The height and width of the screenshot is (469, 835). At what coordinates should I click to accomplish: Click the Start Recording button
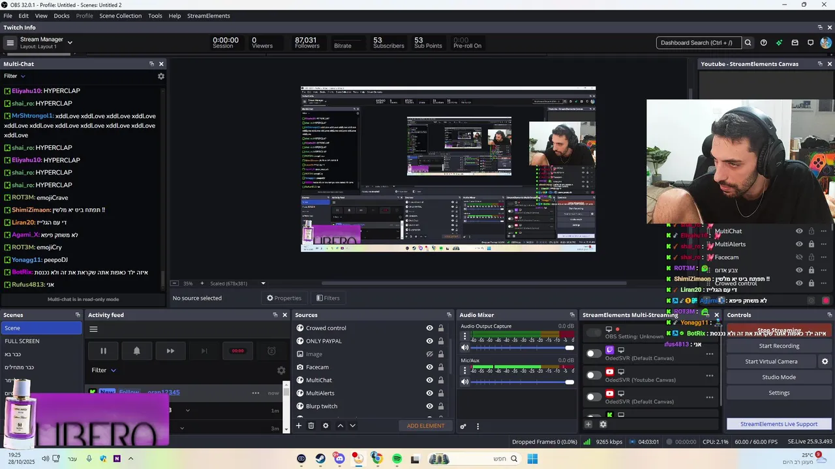pos(779,346)
